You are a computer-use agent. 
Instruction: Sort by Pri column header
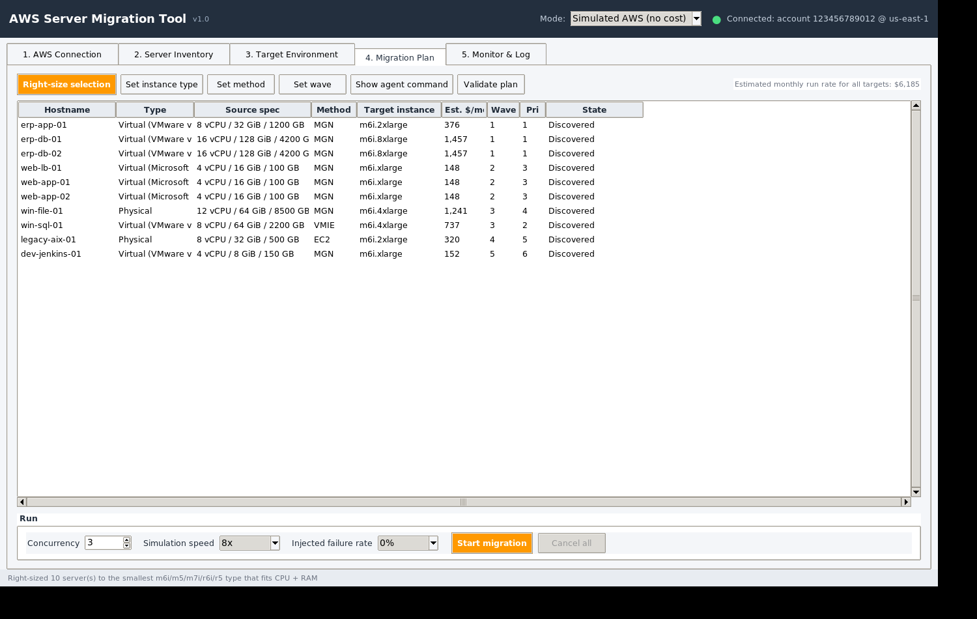point(533,110)
